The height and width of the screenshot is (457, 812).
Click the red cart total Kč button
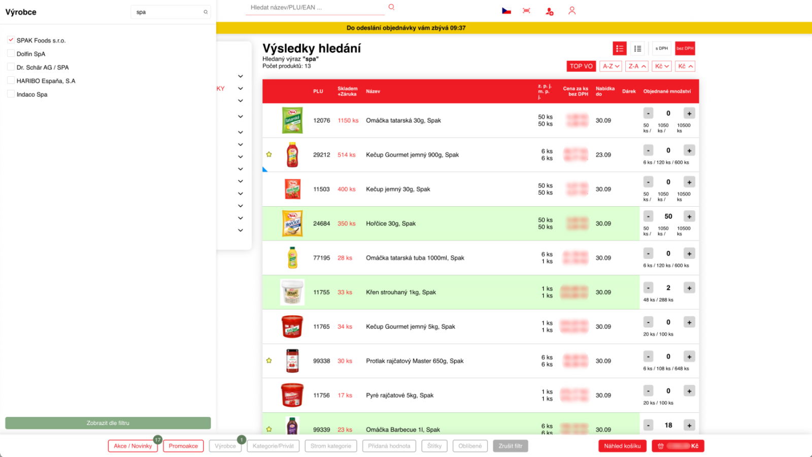[678, 446]
